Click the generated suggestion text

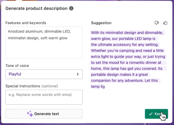[128, 60]
